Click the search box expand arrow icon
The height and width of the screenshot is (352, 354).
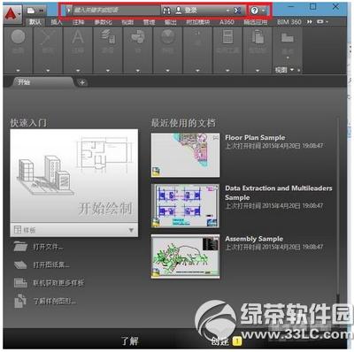(x=68, y=11)
